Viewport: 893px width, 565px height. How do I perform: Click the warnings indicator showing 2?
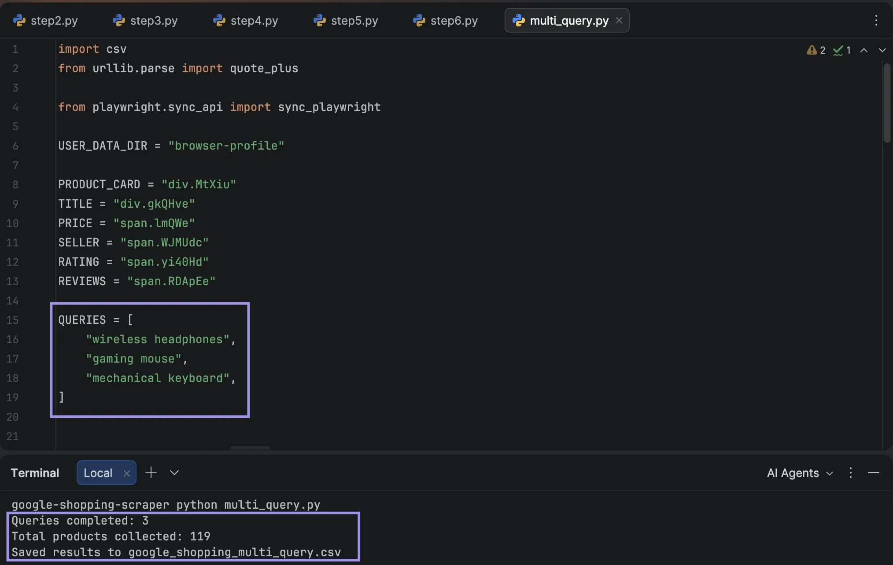[x=816, y=50]
